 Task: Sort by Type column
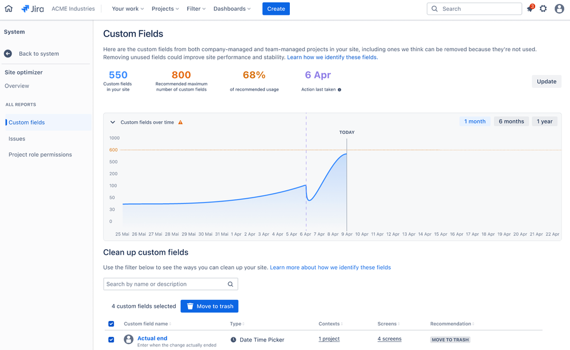tap(237, 324)
